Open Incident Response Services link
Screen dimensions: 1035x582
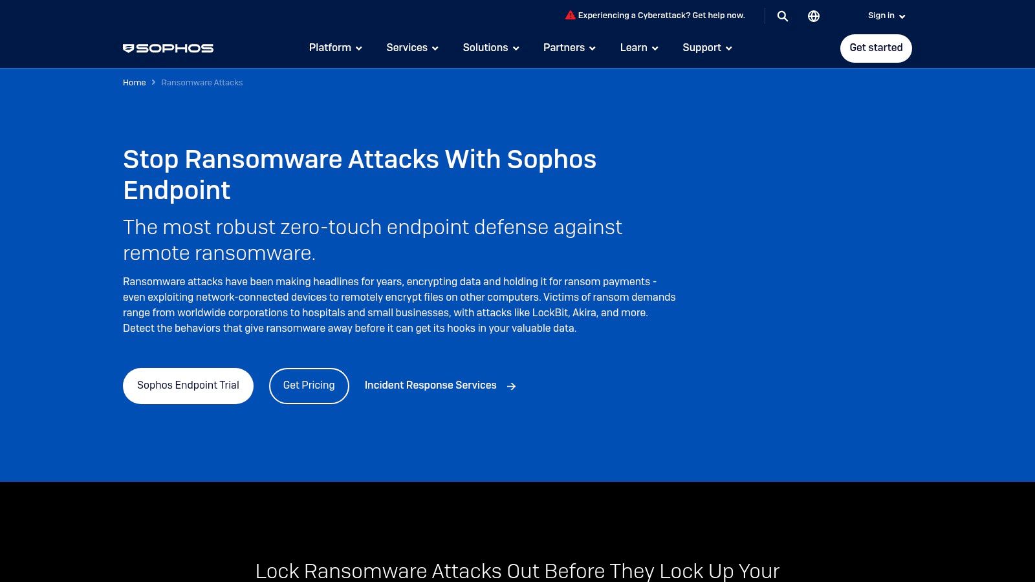pos(430,385)
